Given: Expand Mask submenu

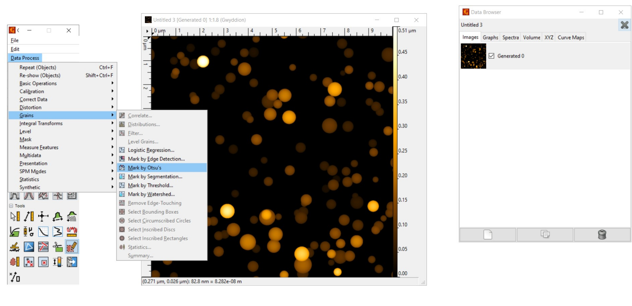Looking at the screenshot, I should 62,139.
